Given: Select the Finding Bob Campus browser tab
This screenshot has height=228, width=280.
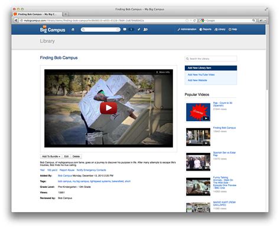Looking at the screenshot, I should click(37, 14).
